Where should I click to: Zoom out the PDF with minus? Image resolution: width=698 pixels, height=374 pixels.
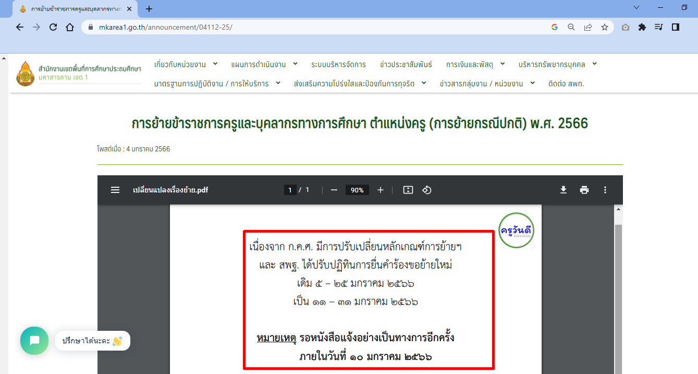(x=334, y=190)
